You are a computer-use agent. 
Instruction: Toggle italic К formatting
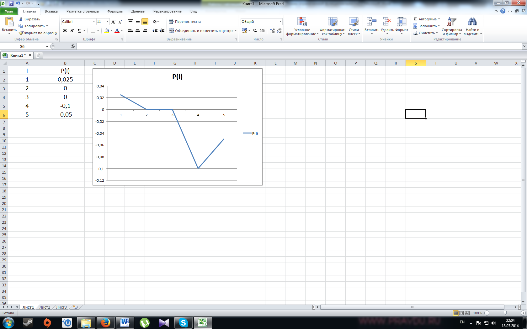click(x=72, y=31)
